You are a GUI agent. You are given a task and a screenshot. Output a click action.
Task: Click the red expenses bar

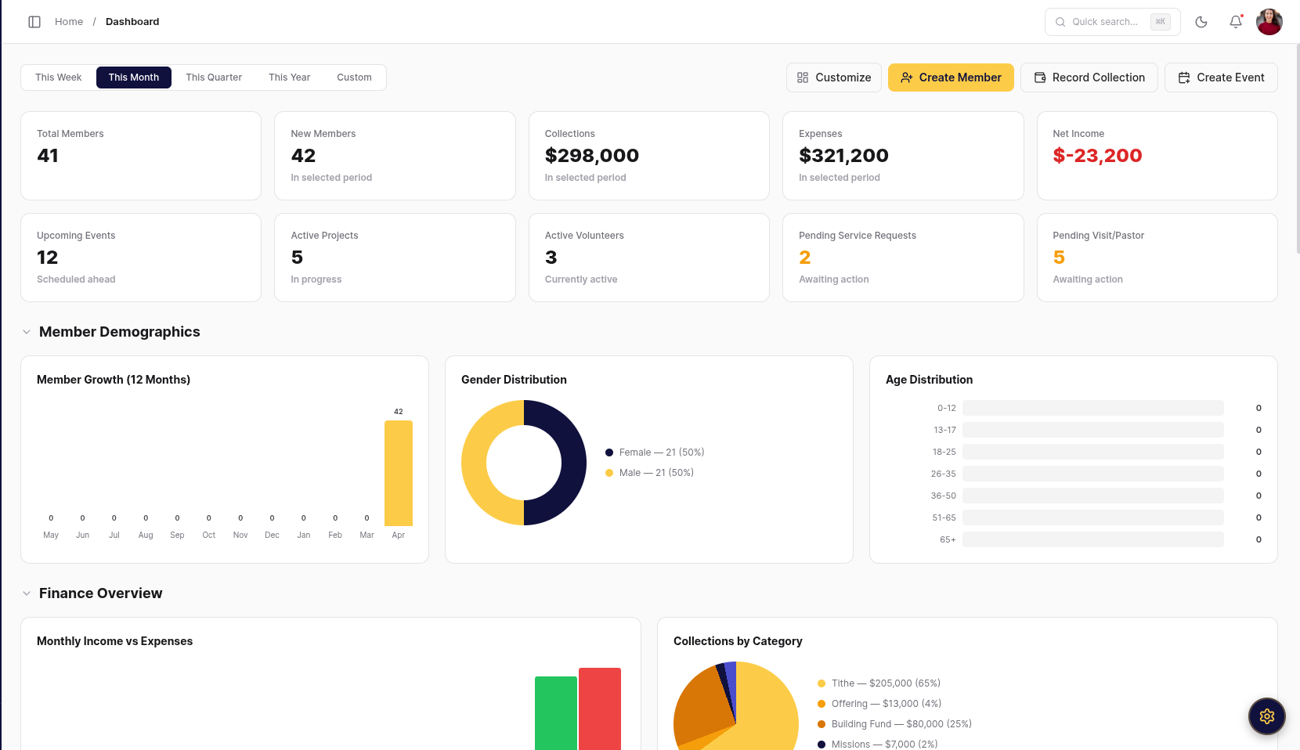tap(600, 709)
